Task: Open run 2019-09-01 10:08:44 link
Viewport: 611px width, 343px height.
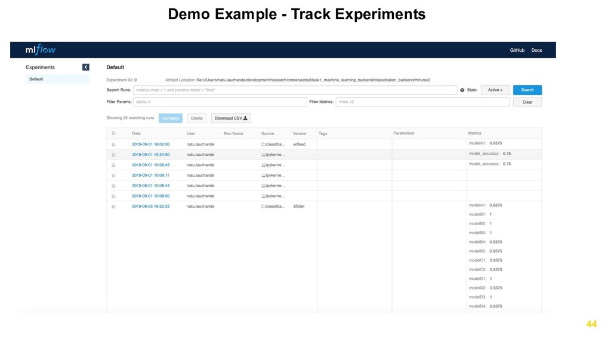Action: click(151, 186)
